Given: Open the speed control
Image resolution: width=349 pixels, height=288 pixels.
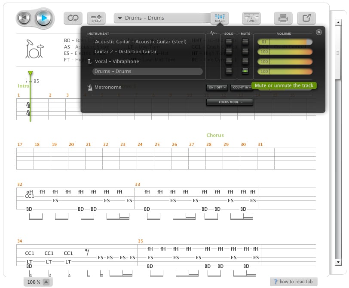Looking at the screenshot, I should tap(96, 18).
